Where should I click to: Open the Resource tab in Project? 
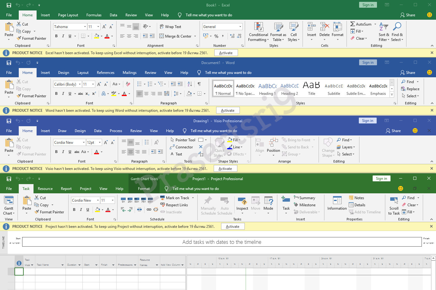click(45, 189)
